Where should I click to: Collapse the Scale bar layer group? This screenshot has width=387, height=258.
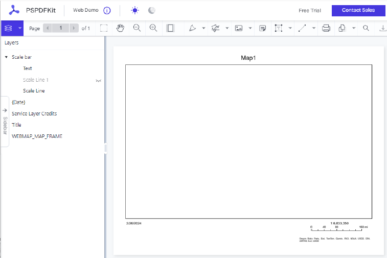[6, 57]
